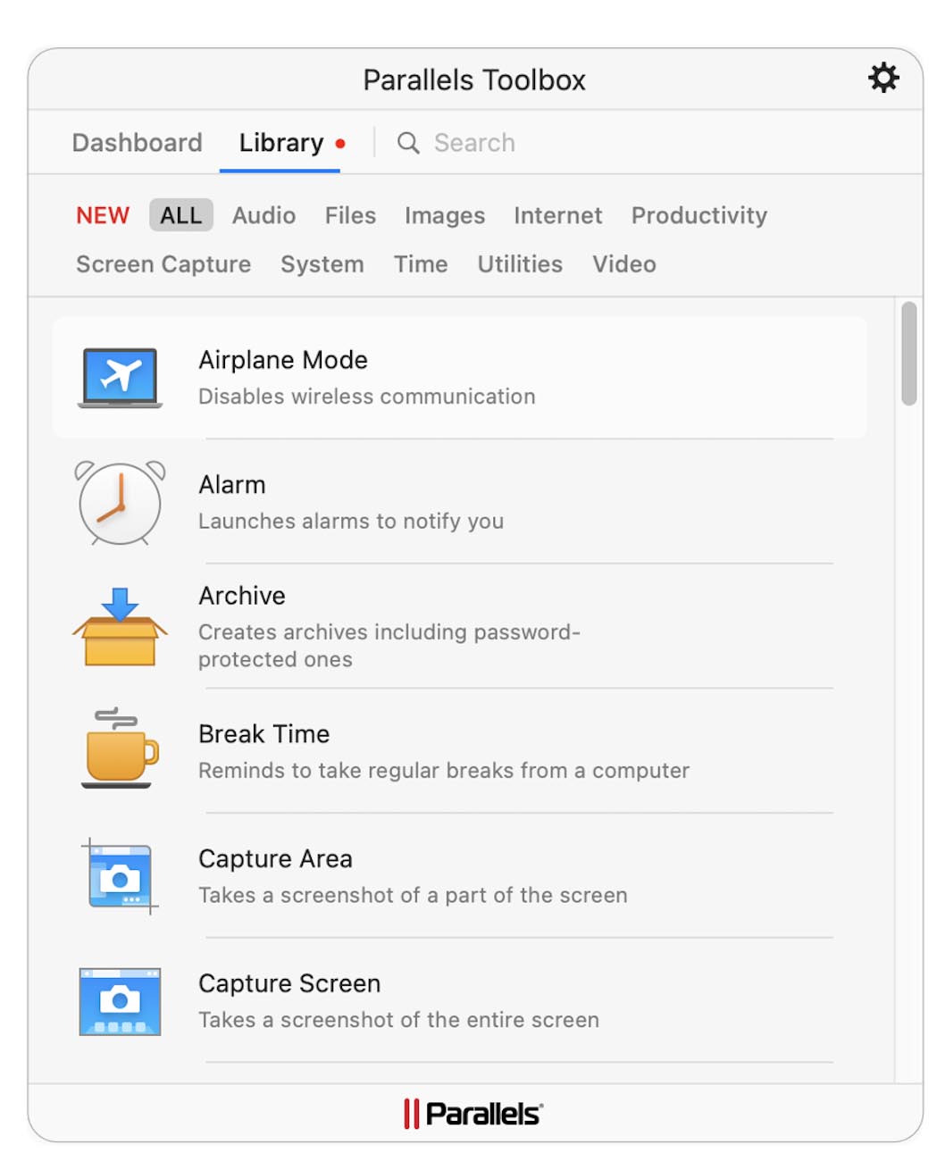The width and height of the screenshot is (945, 1170).
Task: Switch to the Dashboard tab
Action: click(137, 143)
